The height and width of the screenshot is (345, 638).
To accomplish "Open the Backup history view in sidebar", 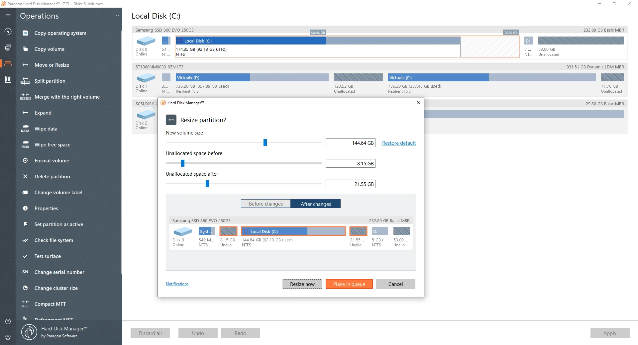I will [x=8, y=31].
